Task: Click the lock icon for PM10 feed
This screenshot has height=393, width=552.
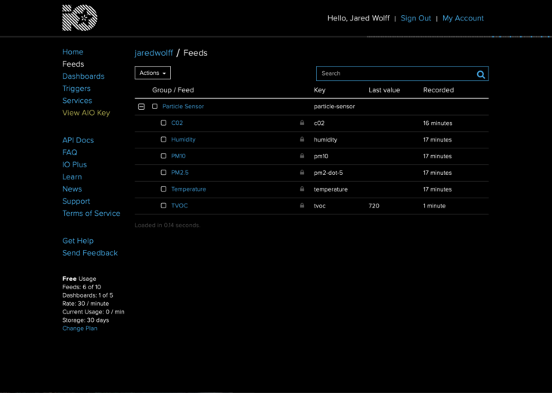Action: pos(302,156)
